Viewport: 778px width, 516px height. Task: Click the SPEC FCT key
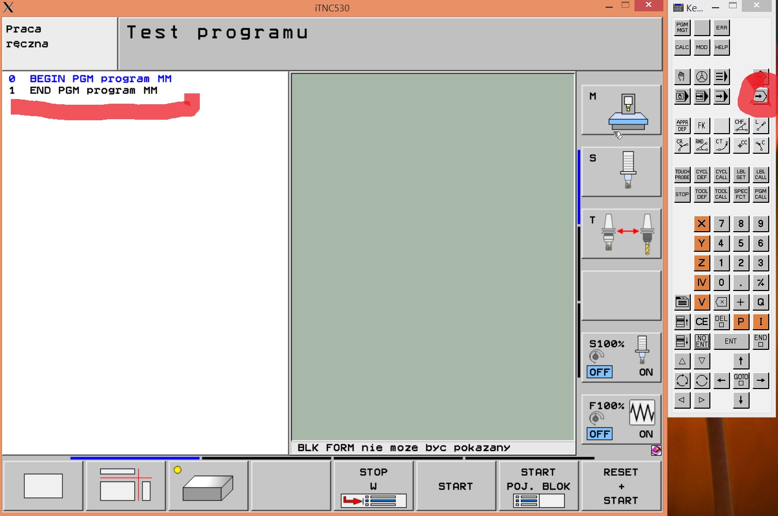coord(741,194)
